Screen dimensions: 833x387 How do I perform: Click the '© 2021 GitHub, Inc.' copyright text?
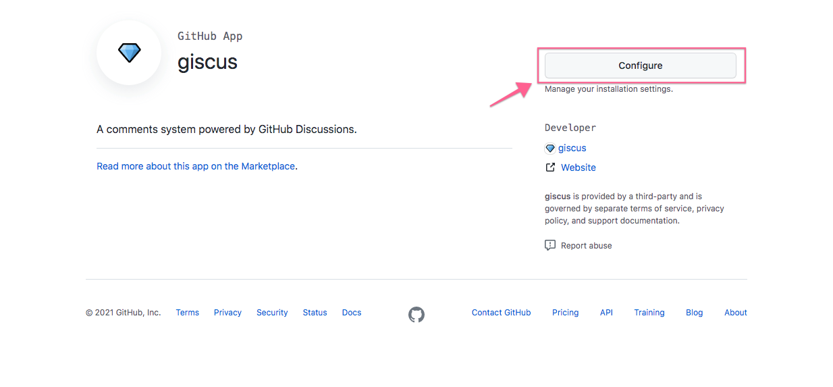pyautogui.click(x=124, y=313)
